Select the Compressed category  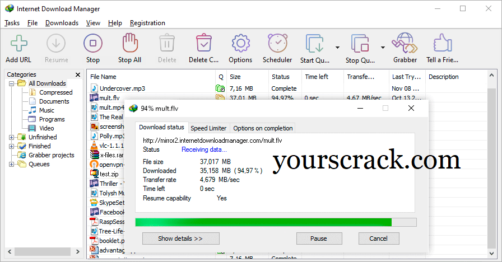[55, 92]
